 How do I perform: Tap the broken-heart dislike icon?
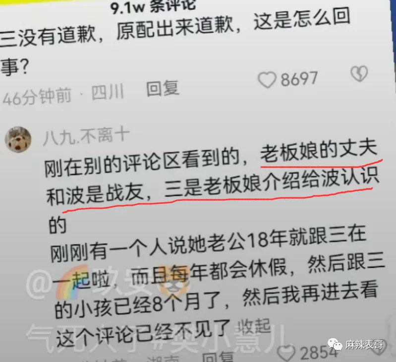tap(359, 73)
